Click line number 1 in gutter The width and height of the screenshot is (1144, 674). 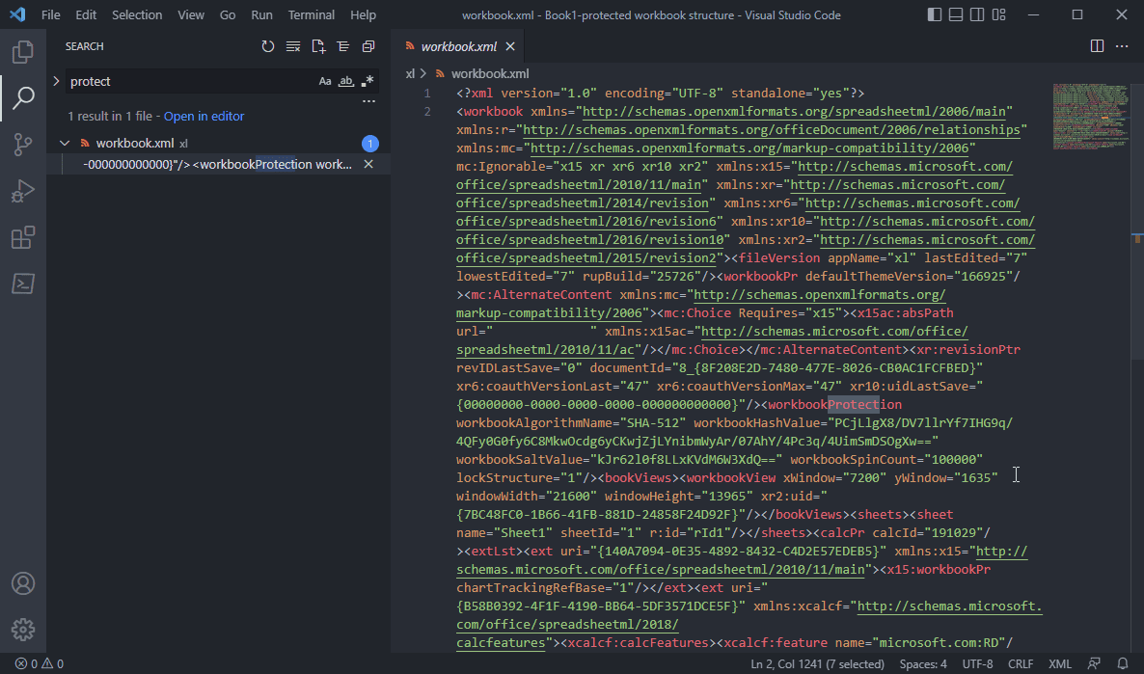426,94
